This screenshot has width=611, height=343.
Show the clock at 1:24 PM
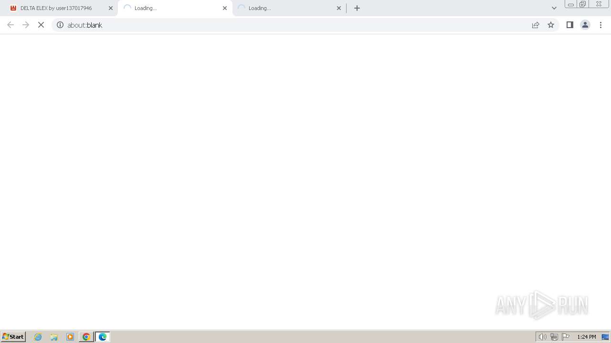(587, 337)
